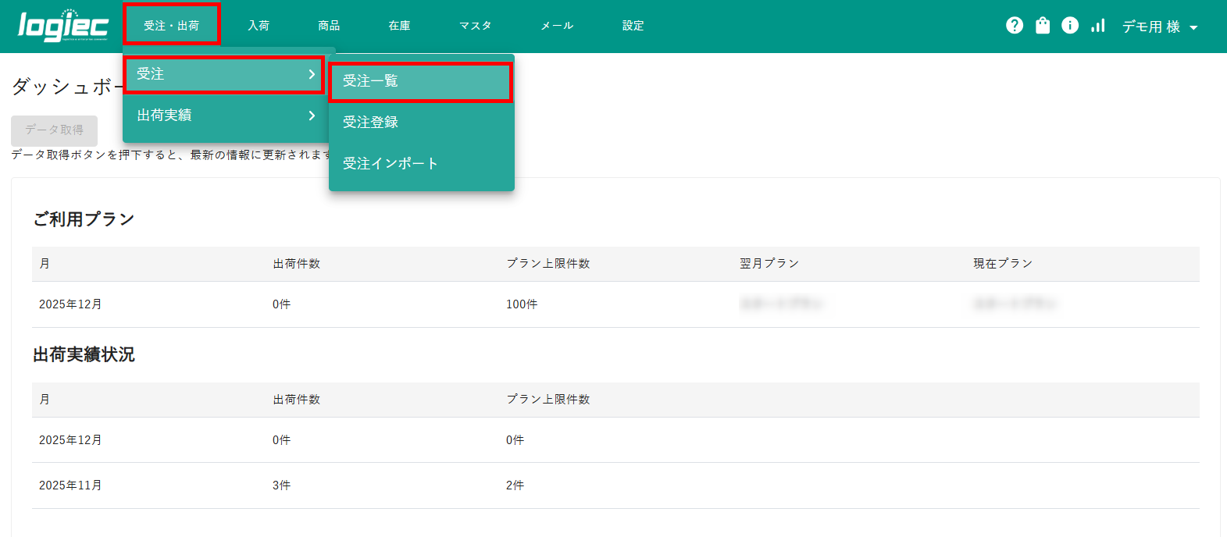Select 受注一覧 from the submenu

point(420,81)
